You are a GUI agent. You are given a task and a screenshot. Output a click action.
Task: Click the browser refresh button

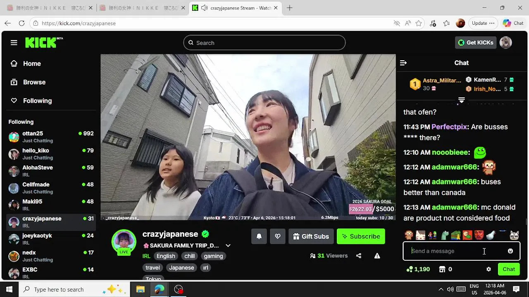pyautogui.click(x=21, y=23)
